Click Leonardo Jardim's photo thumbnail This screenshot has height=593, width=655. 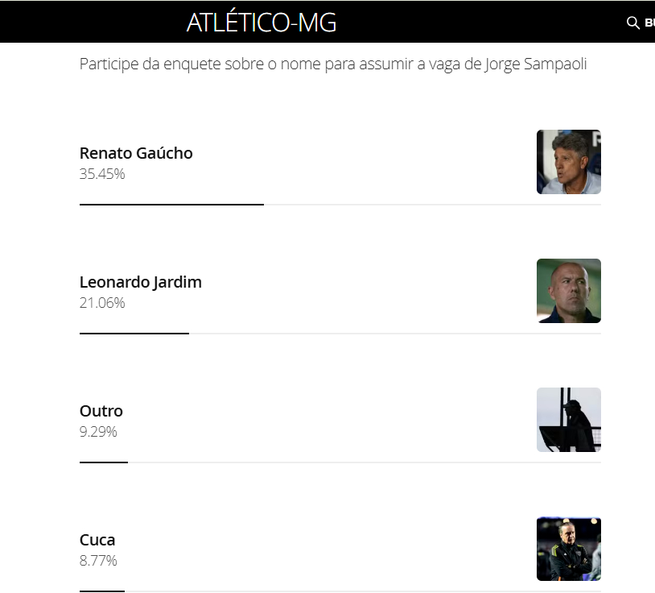click(568, 291)
